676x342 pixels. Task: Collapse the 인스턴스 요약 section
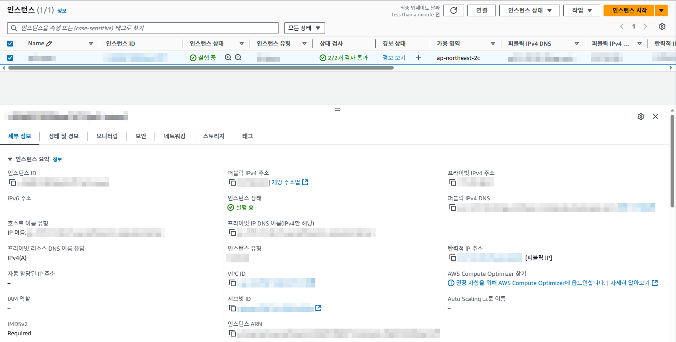(10, 159)
